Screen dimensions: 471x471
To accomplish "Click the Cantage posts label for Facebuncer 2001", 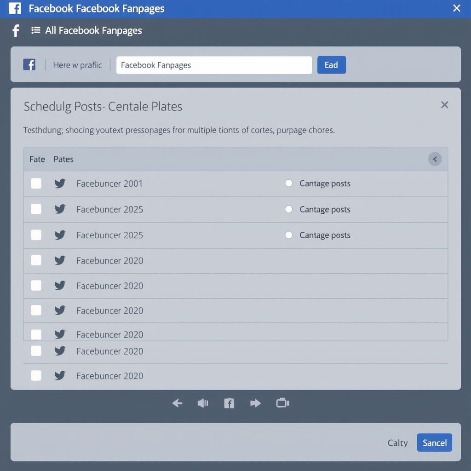I will coord(325,184).
